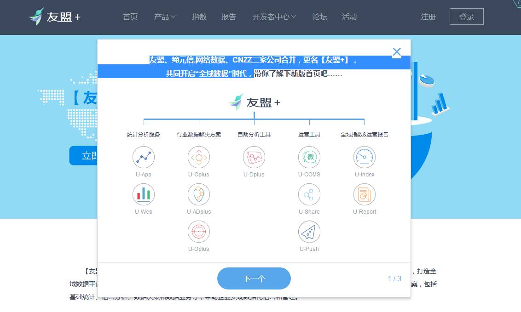Click the 注册 link
This screenshot has height=312, width=521.
pyautogui.click(x=428, y=17)
